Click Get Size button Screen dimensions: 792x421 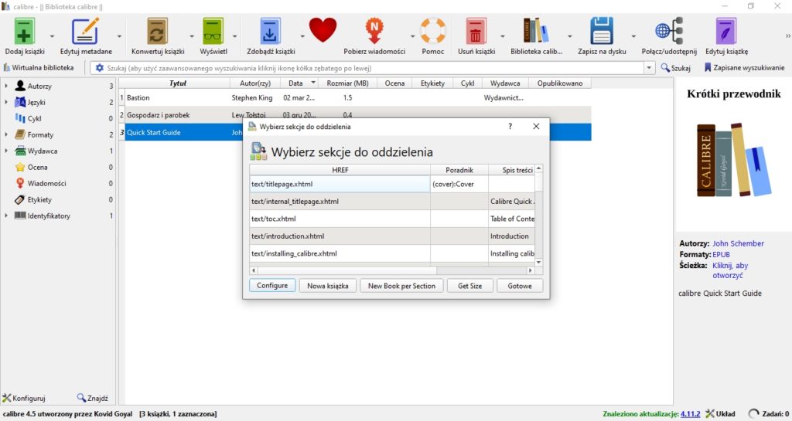click(x=469, y=285)
